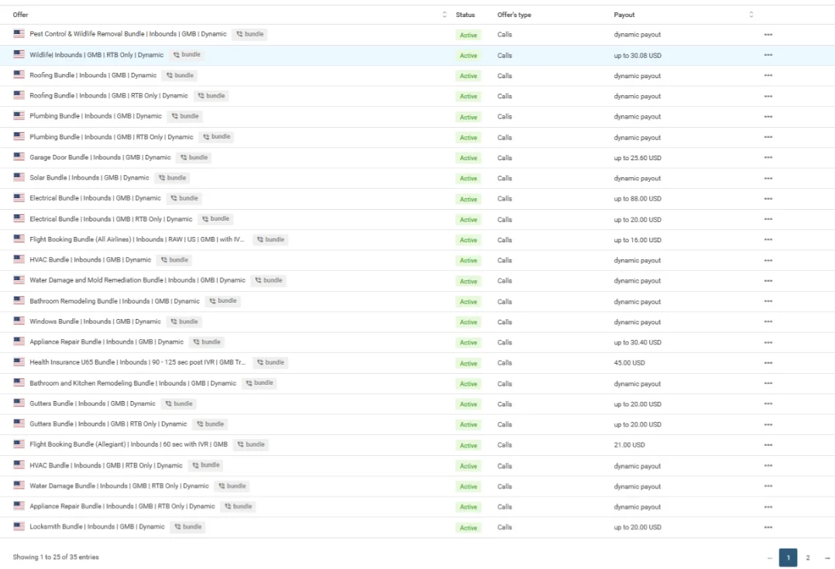This screenshot has width=835, height=569.
Task: Open Water Damage Bundle RTB Only offer
Action: [x=119, y=486]
